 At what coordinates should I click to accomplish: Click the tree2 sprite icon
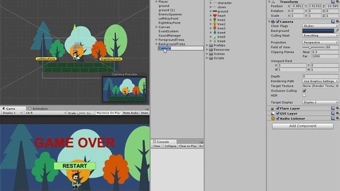215,24
